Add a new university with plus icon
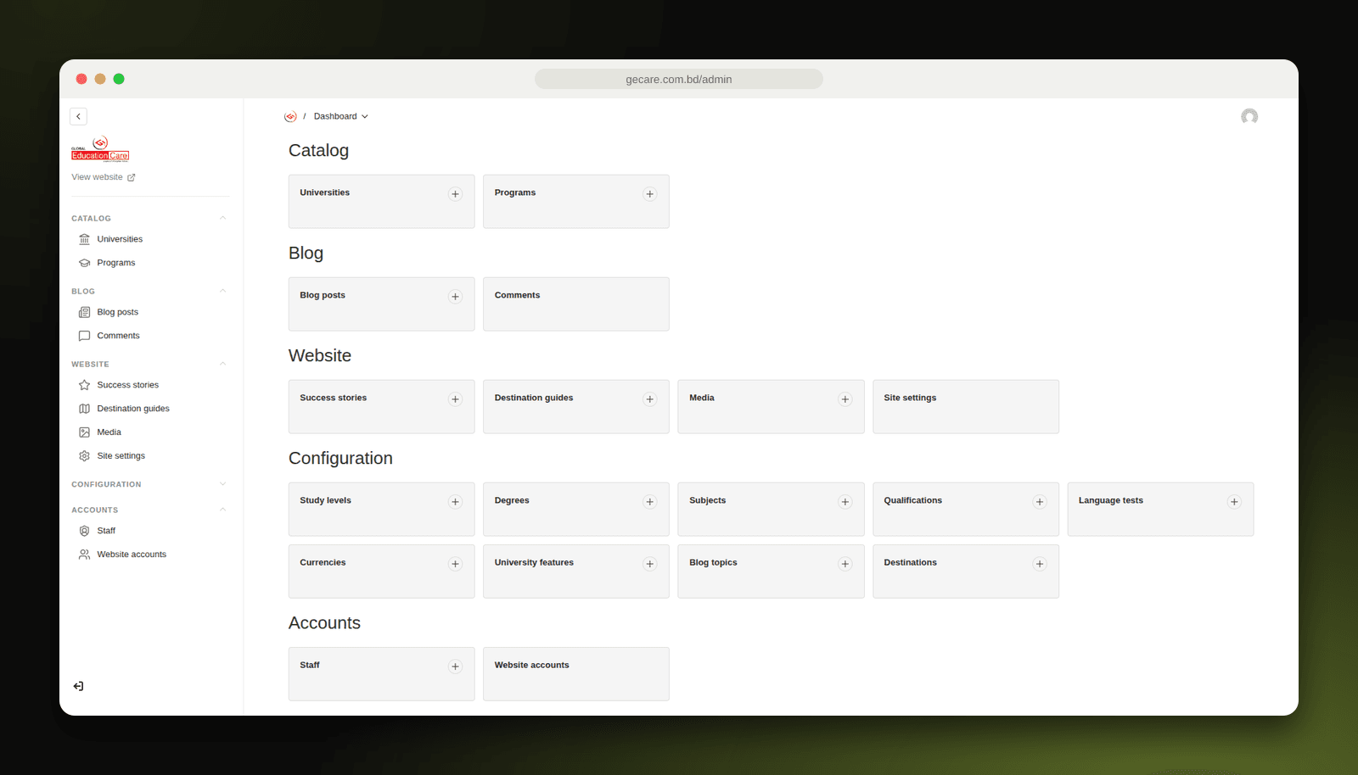Image resolution: width=1358 pixels, height=775 pixels. [x=455, y=194]
